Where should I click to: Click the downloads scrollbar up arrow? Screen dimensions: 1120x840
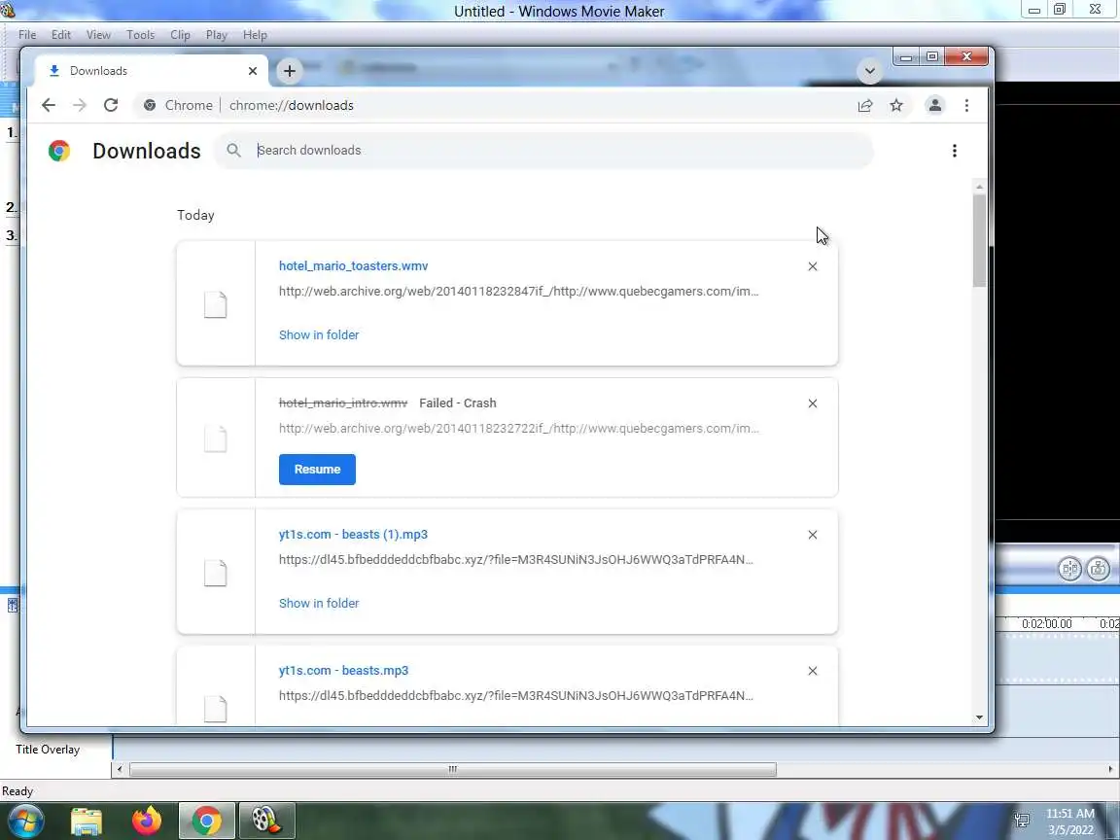[979, 187]
